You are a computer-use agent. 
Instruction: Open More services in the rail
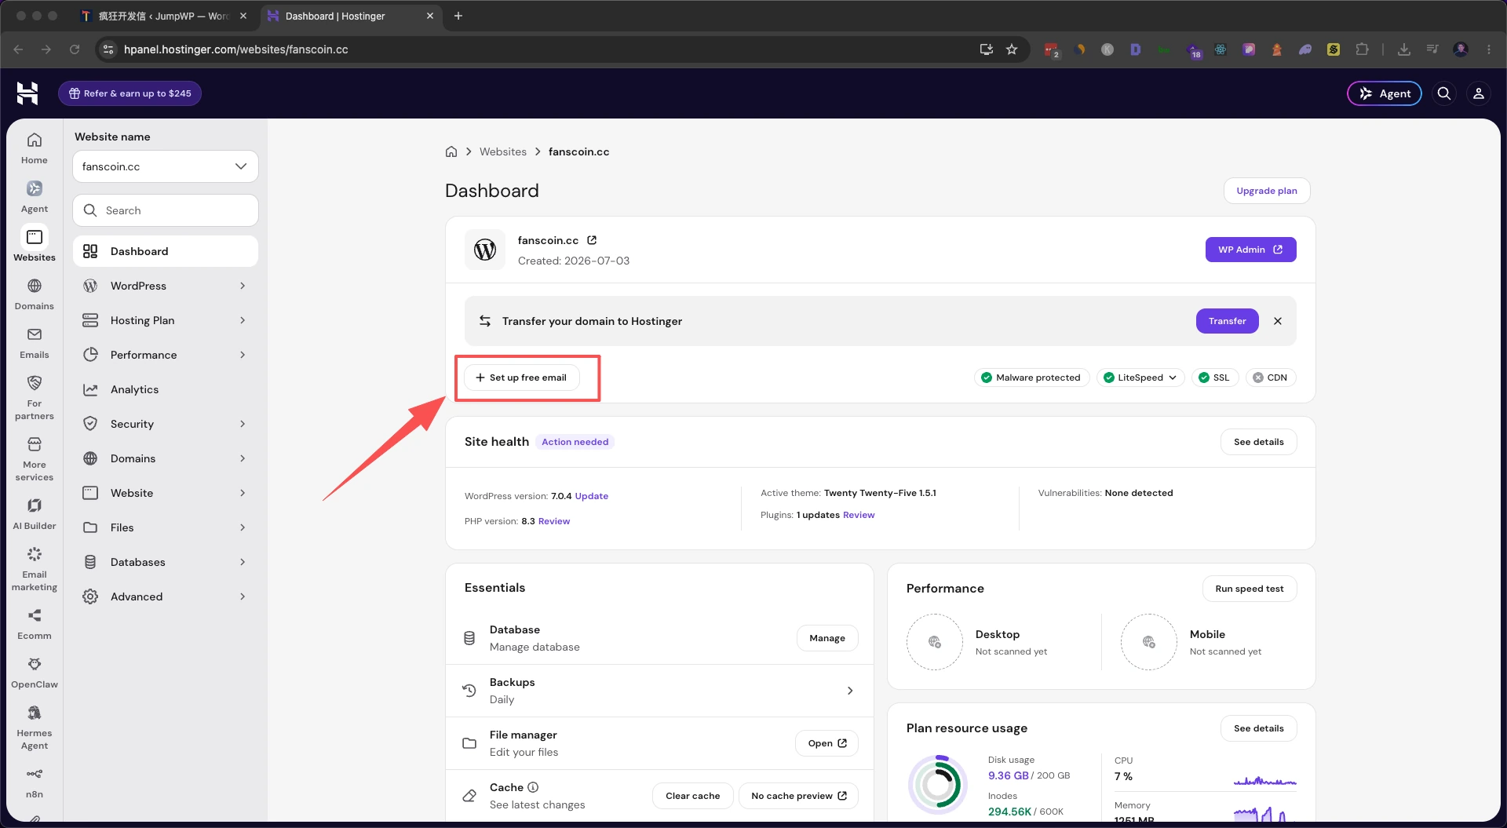[x=35, y=459]
